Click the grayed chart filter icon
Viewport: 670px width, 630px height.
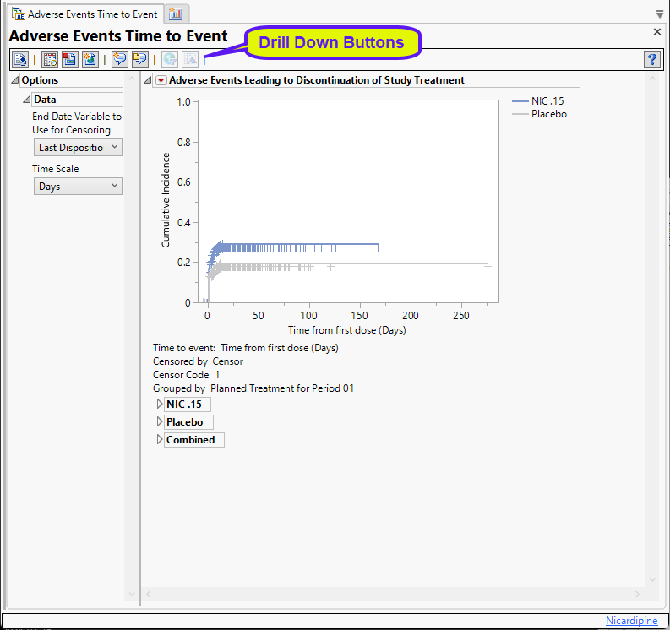(x=190, y=59)
